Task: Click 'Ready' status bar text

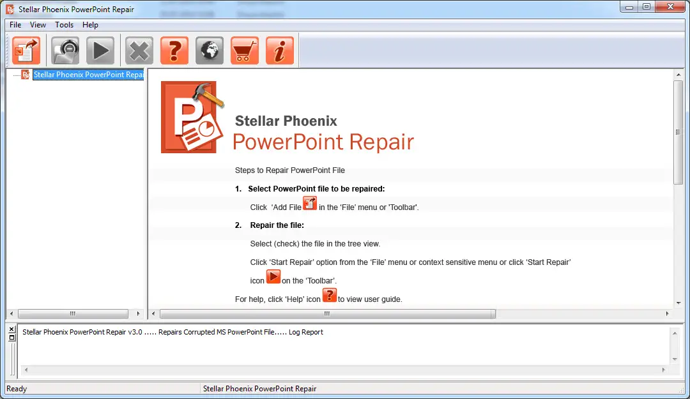Action: [17, 389]
